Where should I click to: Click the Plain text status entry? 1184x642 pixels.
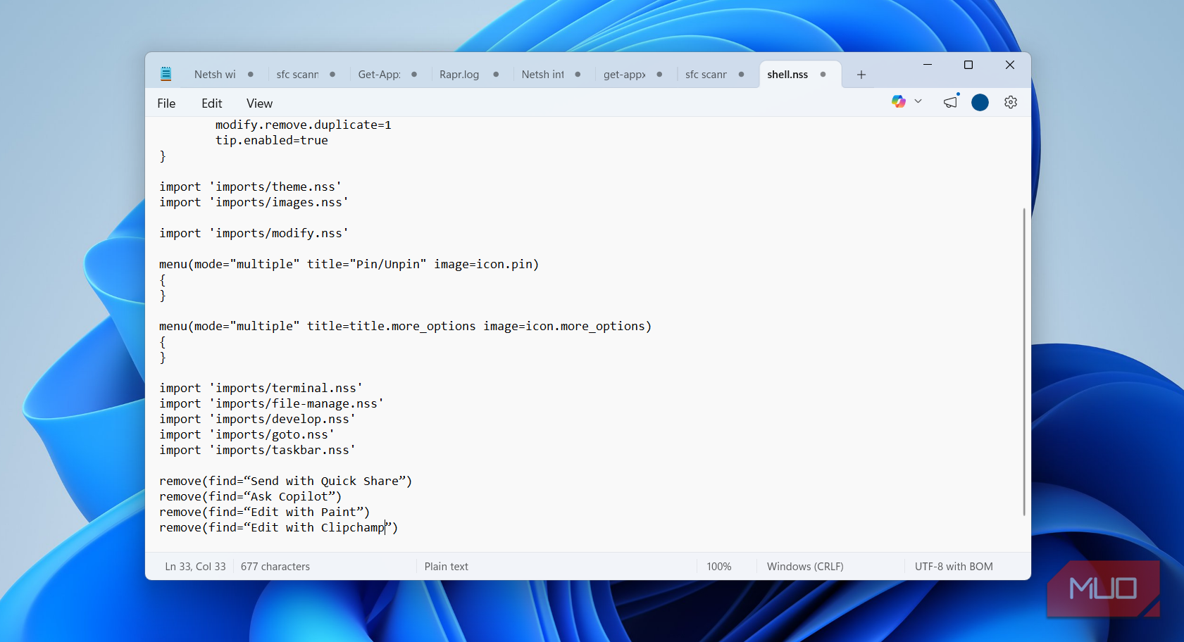[x=447, y=567]
